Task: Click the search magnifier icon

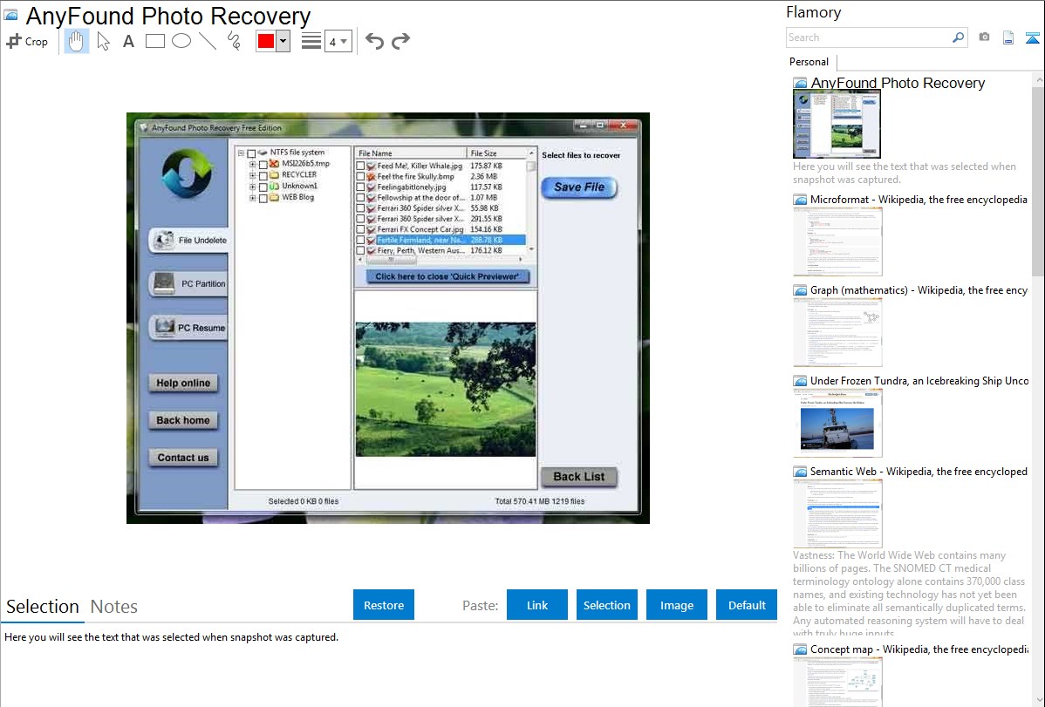Action: [958, 37]
